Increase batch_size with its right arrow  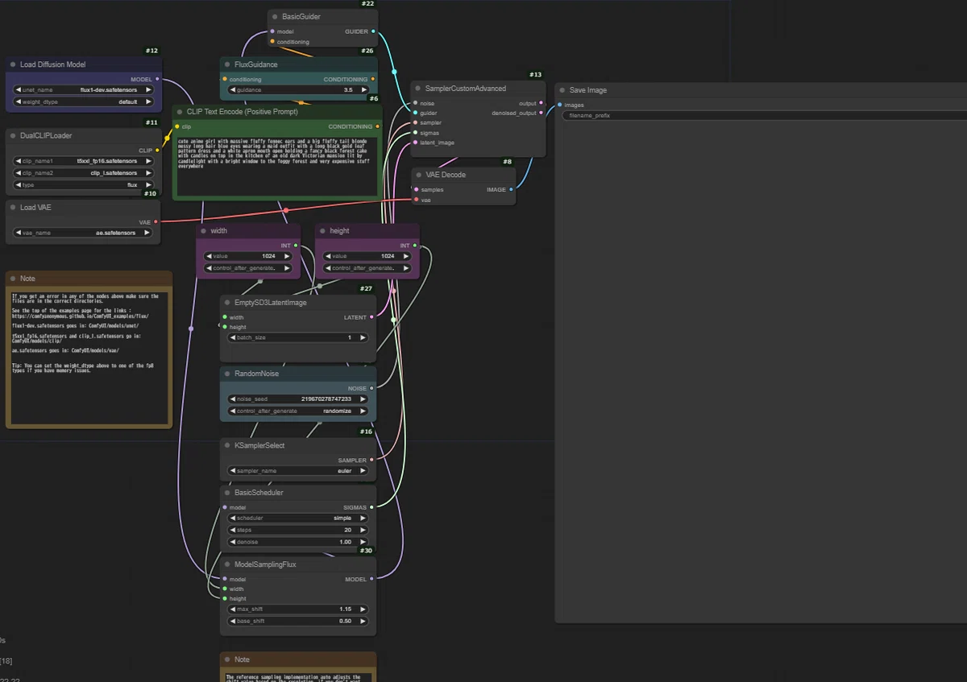(x=363, y=338)
